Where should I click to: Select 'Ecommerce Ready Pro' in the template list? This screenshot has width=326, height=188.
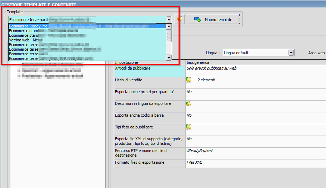(87, 26)
